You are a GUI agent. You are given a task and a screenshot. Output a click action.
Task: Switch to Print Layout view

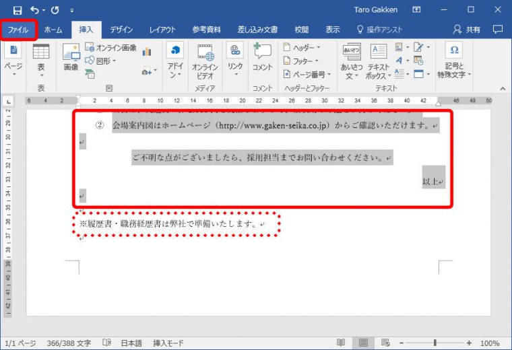coord(363,343)
